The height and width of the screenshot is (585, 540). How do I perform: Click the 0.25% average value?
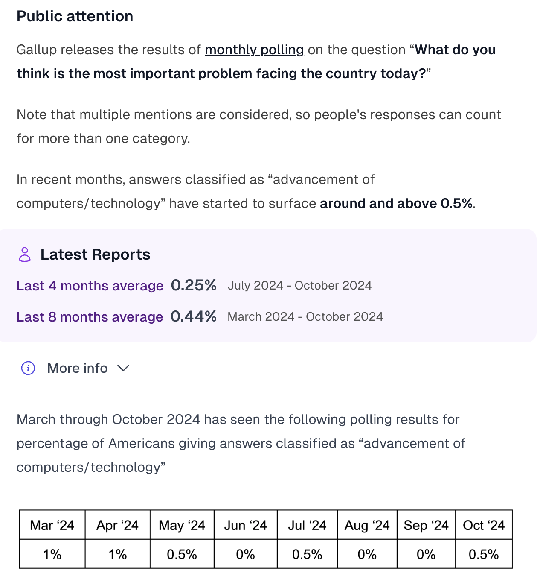pyautogui.click(x=194, y=285)
